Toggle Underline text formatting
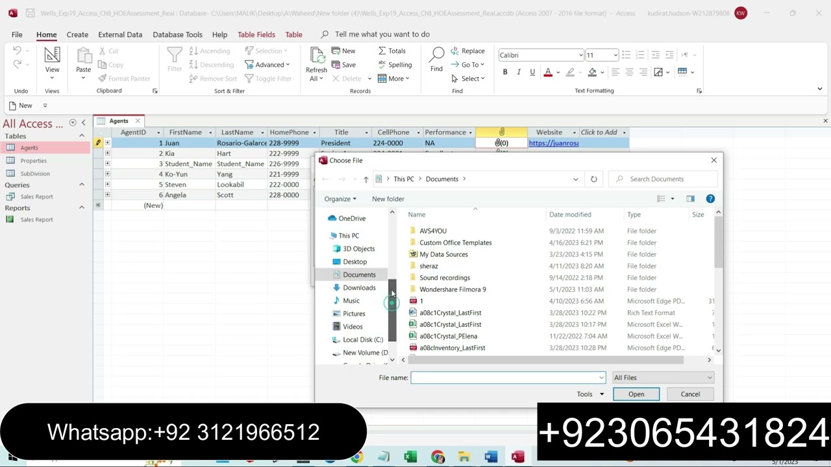This screenshot has width=831, height=467. point(532,72)
